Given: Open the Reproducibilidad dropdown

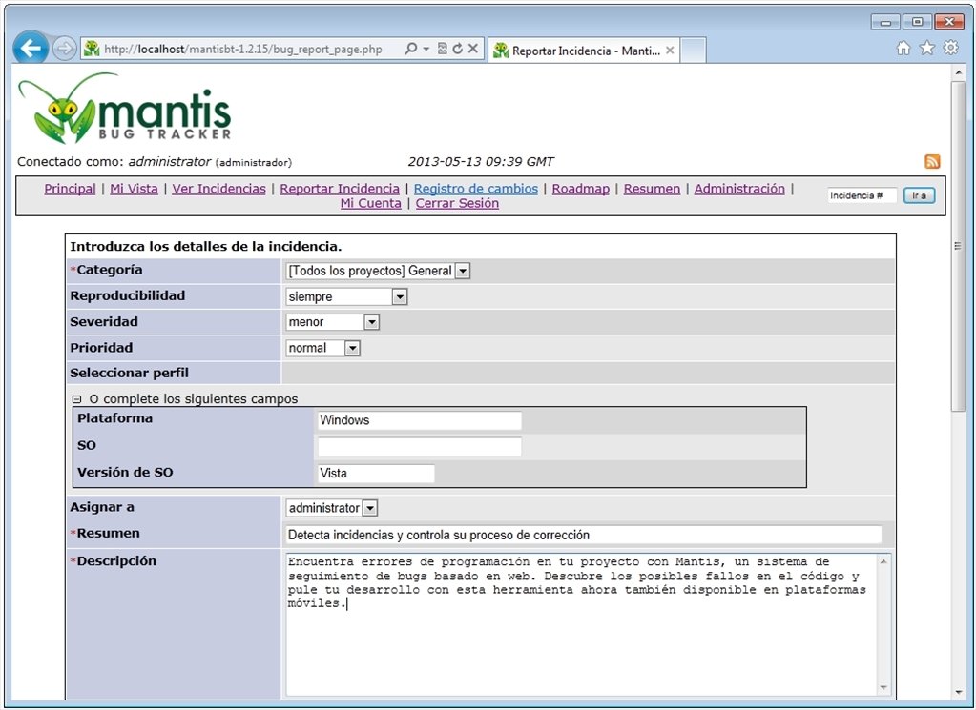Looking at the screenshot, I should point(346,297).
